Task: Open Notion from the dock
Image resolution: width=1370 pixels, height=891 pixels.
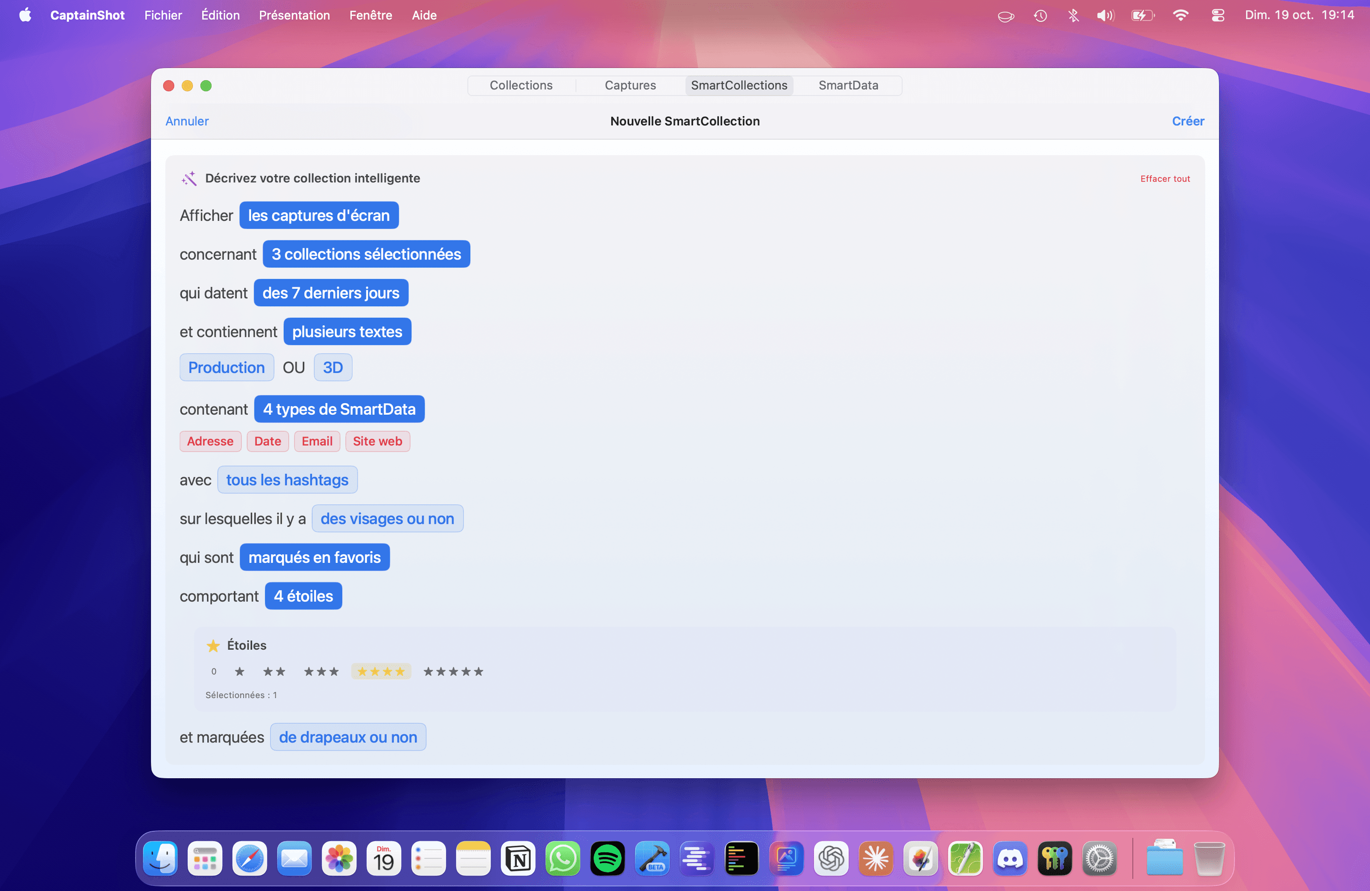Action: 518,859
